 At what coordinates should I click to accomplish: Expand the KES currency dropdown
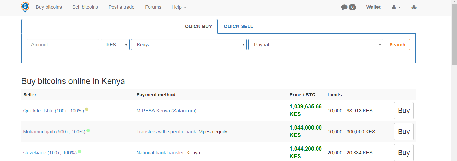click(115, 45)
